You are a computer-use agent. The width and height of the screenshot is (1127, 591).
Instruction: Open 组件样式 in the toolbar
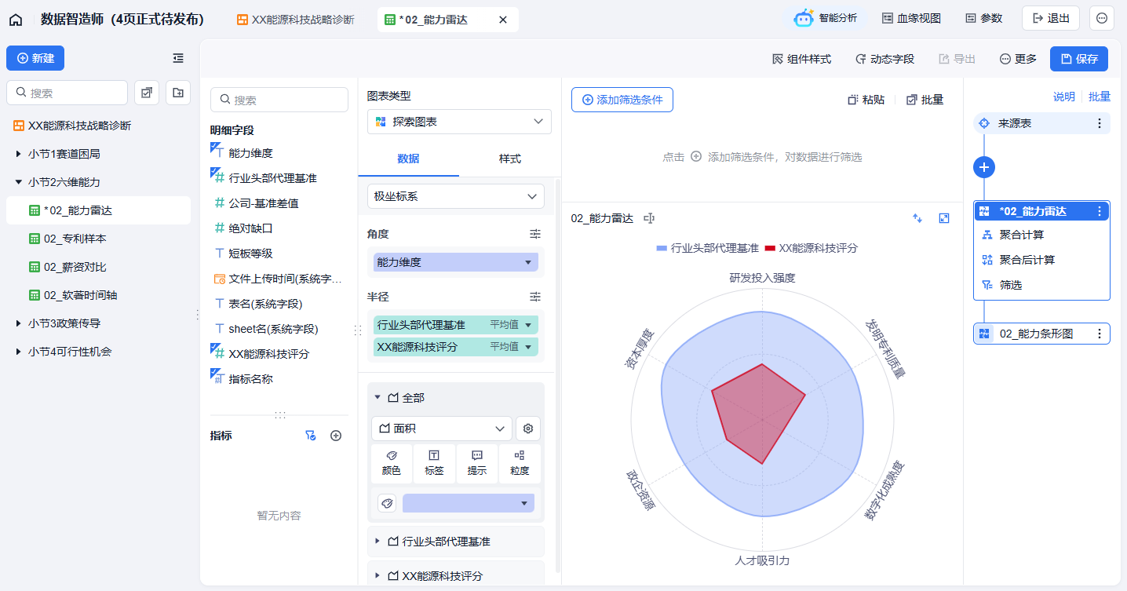(802, 59)
